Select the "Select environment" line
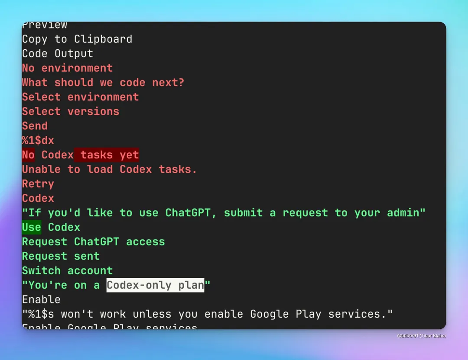 (x=80, y=97)
